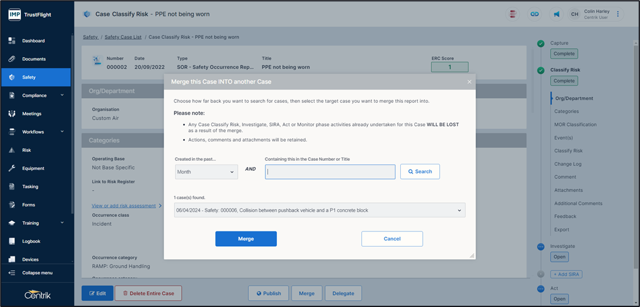Close the merge dialog with X

pyautogui.click(x=469, y=82)
